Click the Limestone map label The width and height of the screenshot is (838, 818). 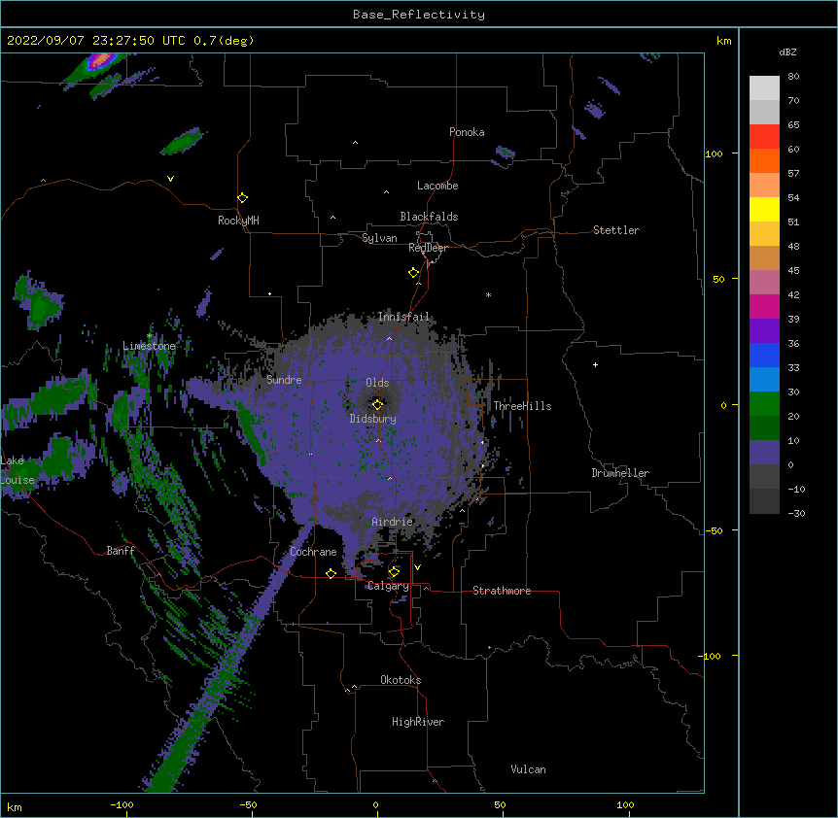click(149, 346)
